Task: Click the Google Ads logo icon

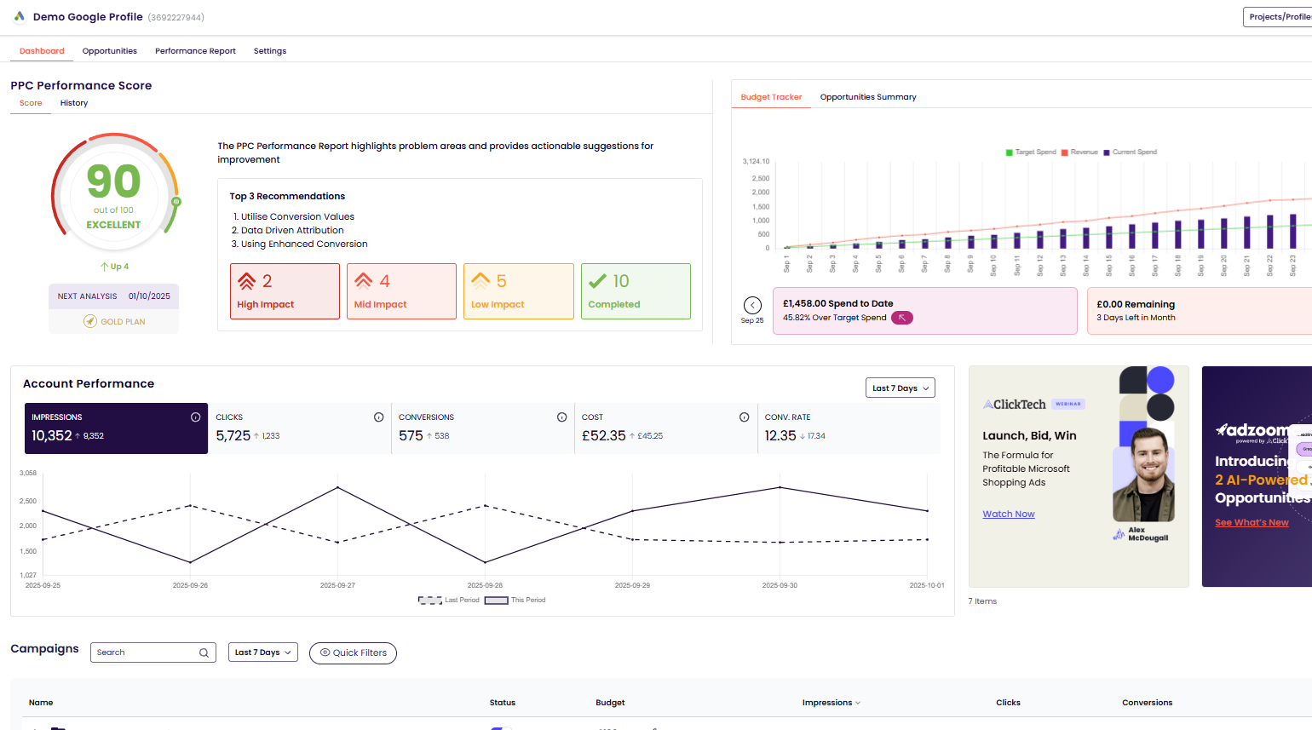Action: tap(20, 17)
